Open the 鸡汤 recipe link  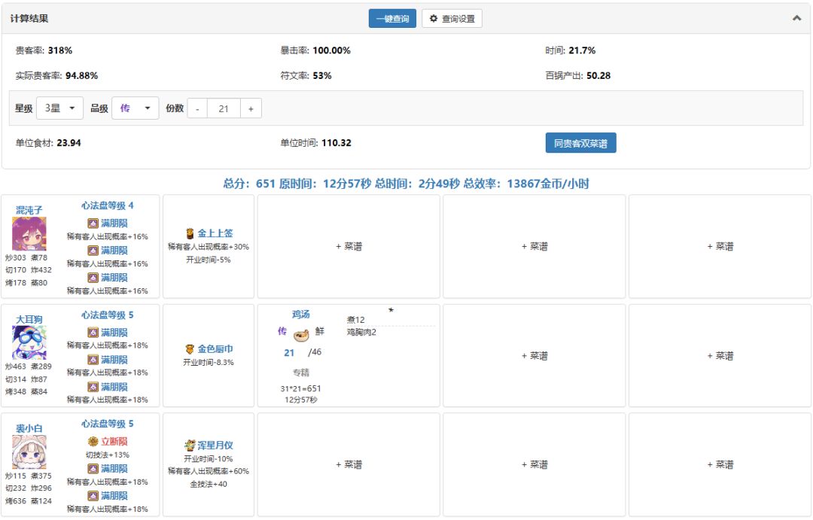click(300, 314)
